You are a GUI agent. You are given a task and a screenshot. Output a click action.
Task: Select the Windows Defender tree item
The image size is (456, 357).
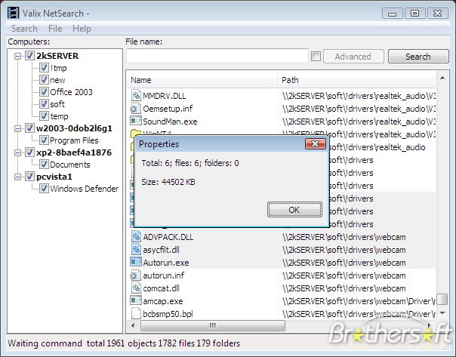point(85,189)
